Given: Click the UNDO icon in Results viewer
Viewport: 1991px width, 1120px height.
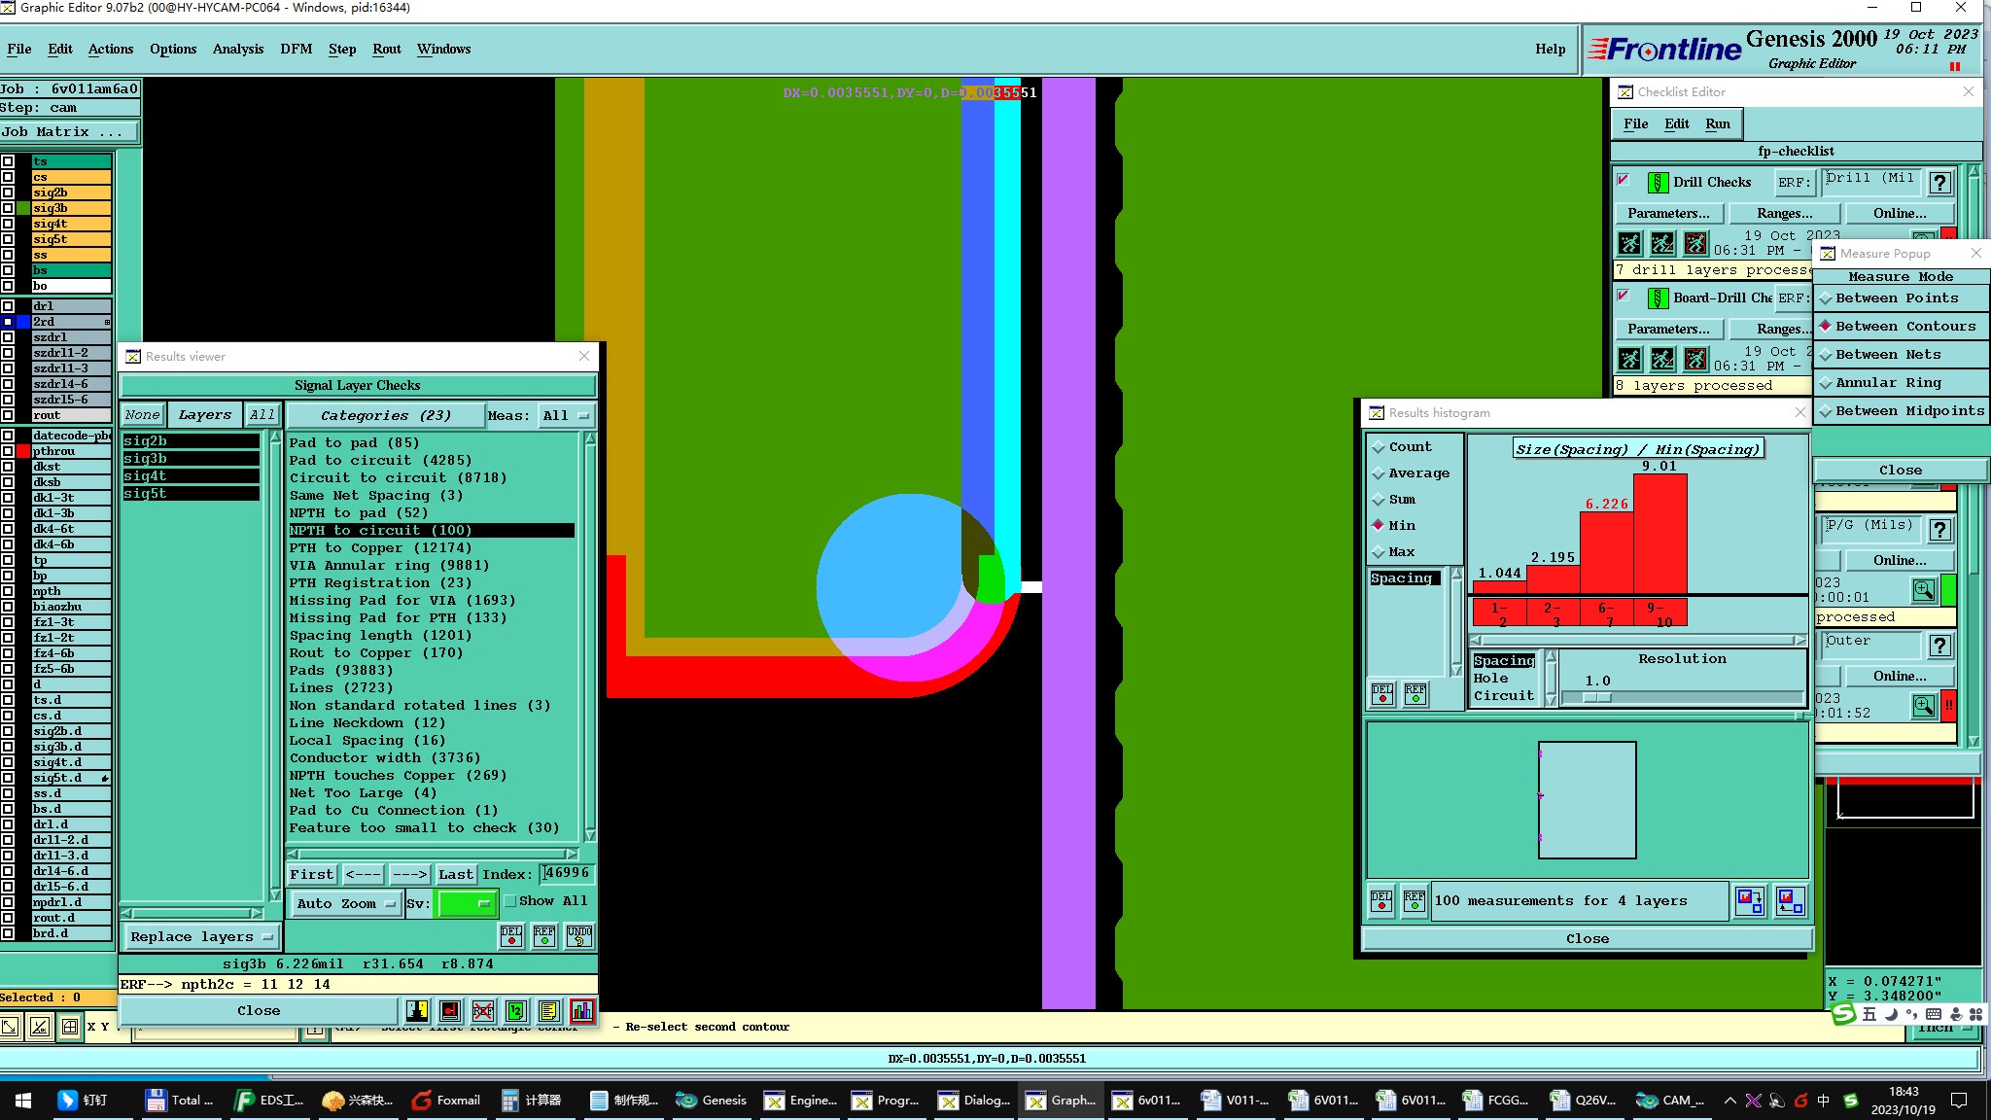Looking at the screenshot, I should click(x=579, y=936).
